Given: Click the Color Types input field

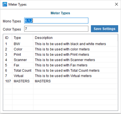Looking at the screenshot, I should point(56,29).
